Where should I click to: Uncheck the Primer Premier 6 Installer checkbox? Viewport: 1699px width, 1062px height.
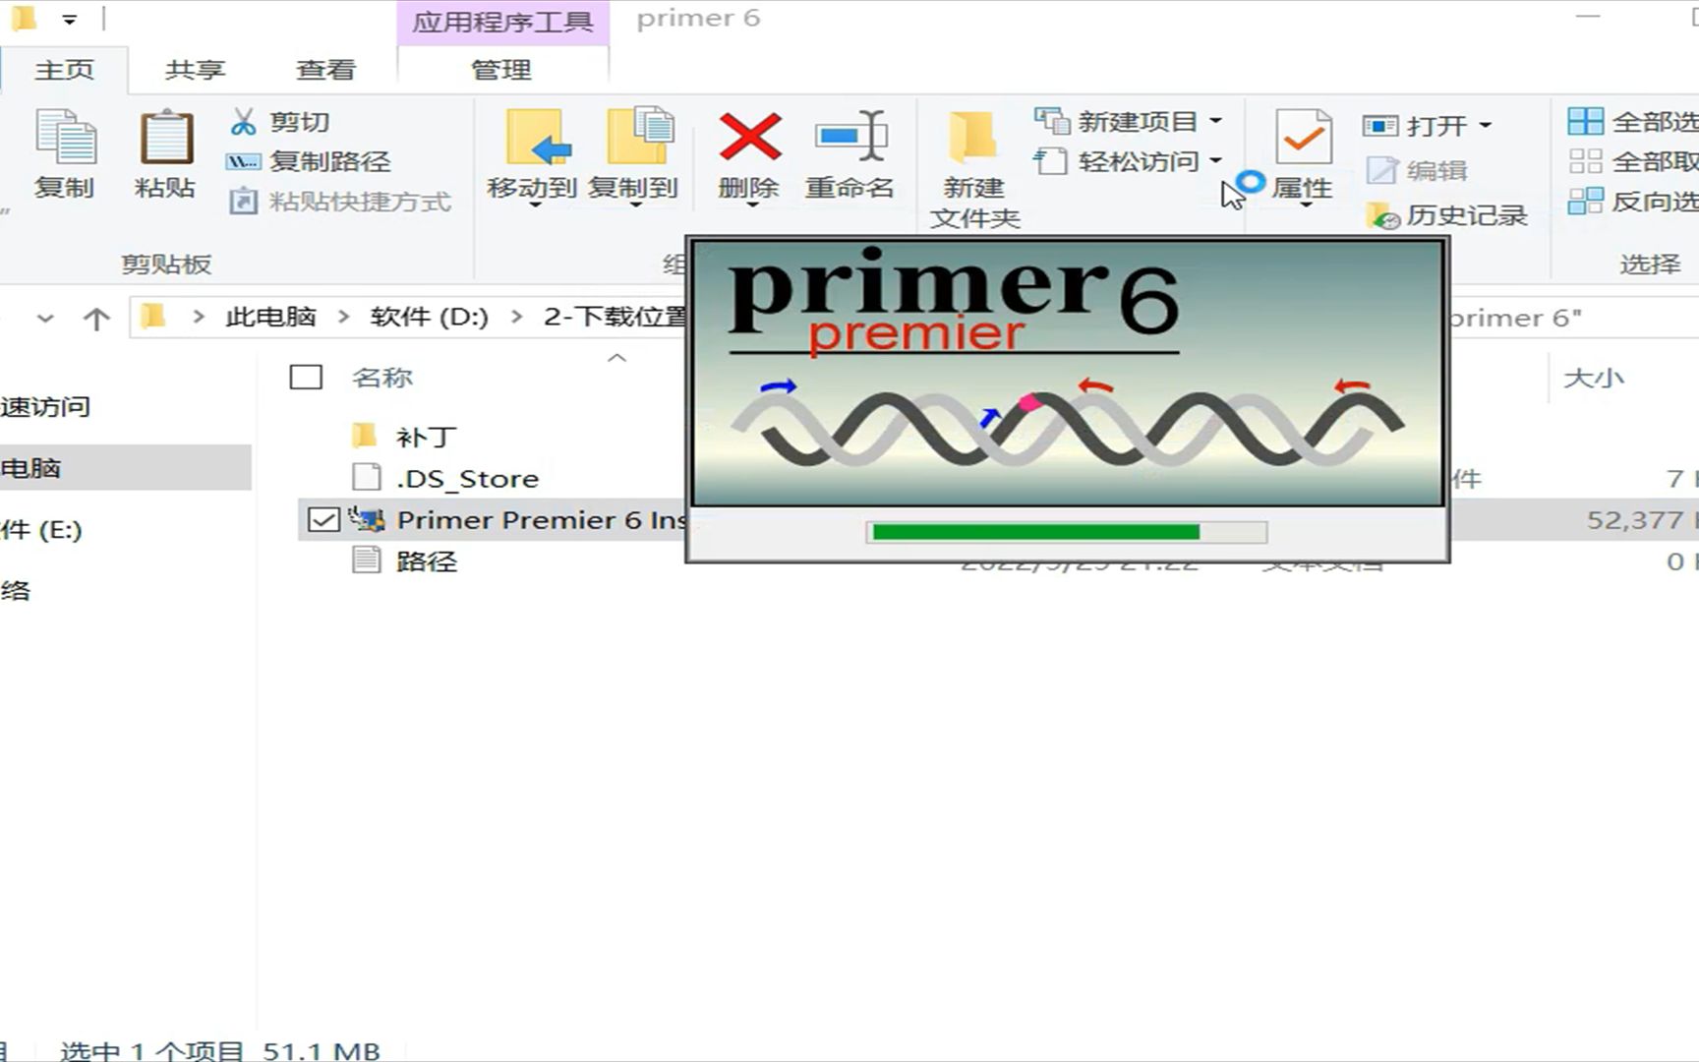(322, 519)
